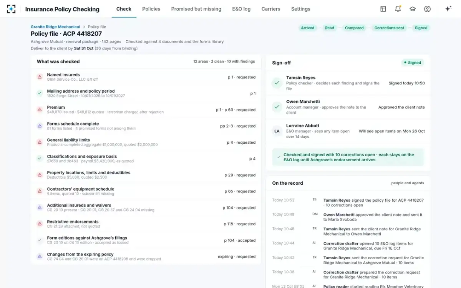
Task: Open the AI sparkle assistant
Action: pyautogui.click(x=448, y=9)
